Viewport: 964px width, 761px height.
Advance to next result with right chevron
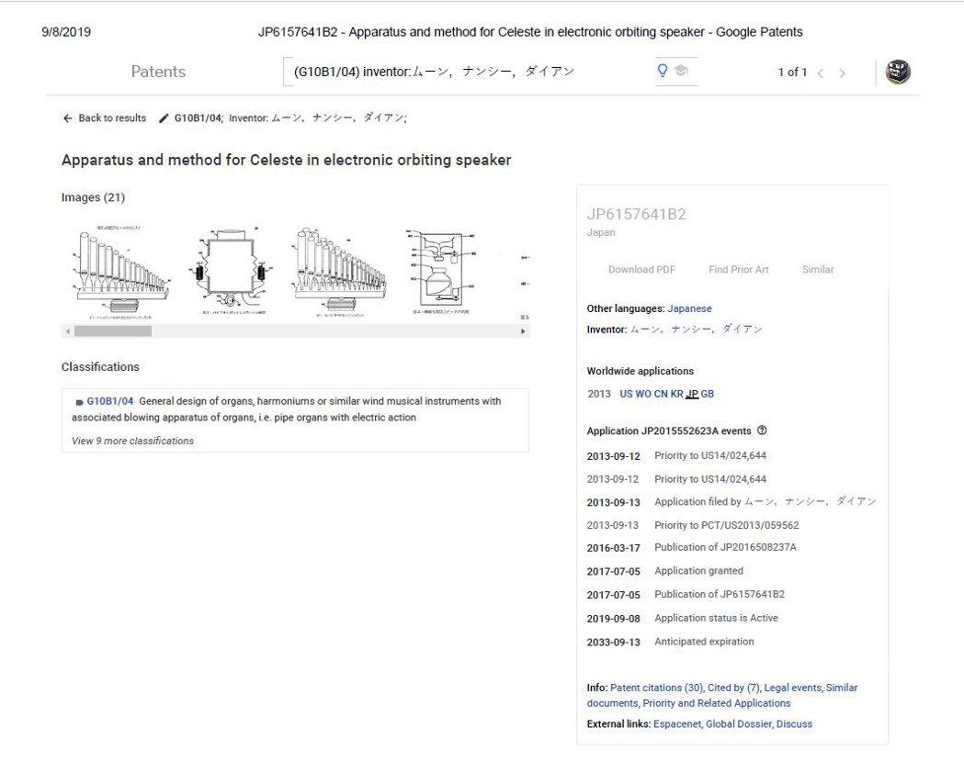tap(843, 72)
